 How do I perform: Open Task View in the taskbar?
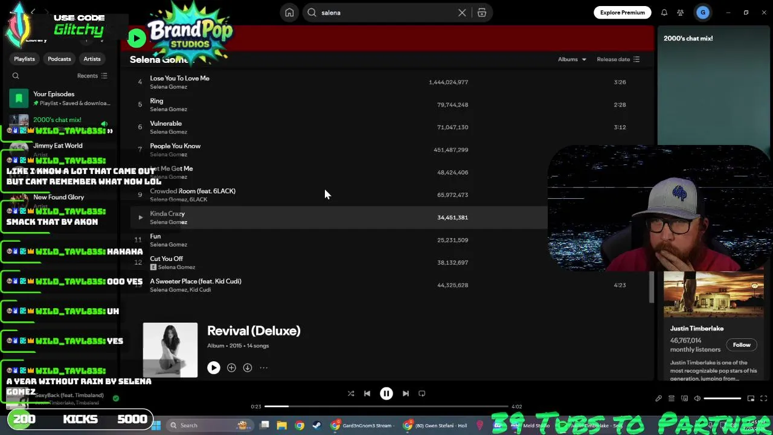[x=265, y=425]
